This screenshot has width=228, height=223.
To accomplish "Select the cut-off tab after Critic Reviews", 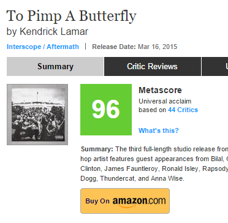I will [215, 67].
